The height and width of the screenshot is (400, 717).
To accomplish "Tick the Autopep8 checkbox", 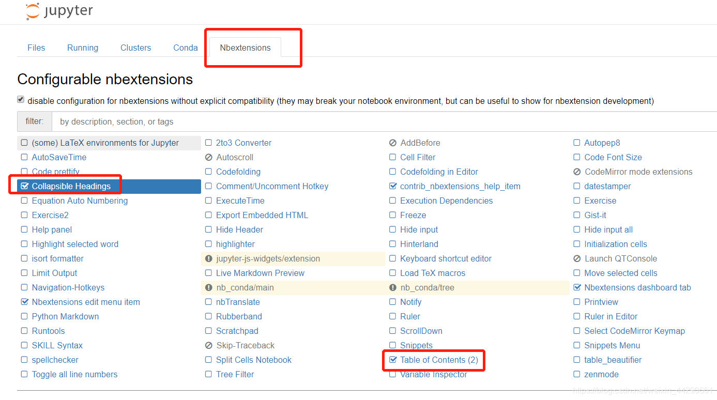I will (577, 143).
